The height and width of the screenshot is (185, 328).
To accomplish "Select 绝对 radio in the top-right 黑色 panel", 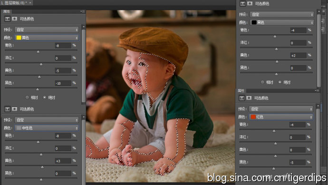I will 280,82.
